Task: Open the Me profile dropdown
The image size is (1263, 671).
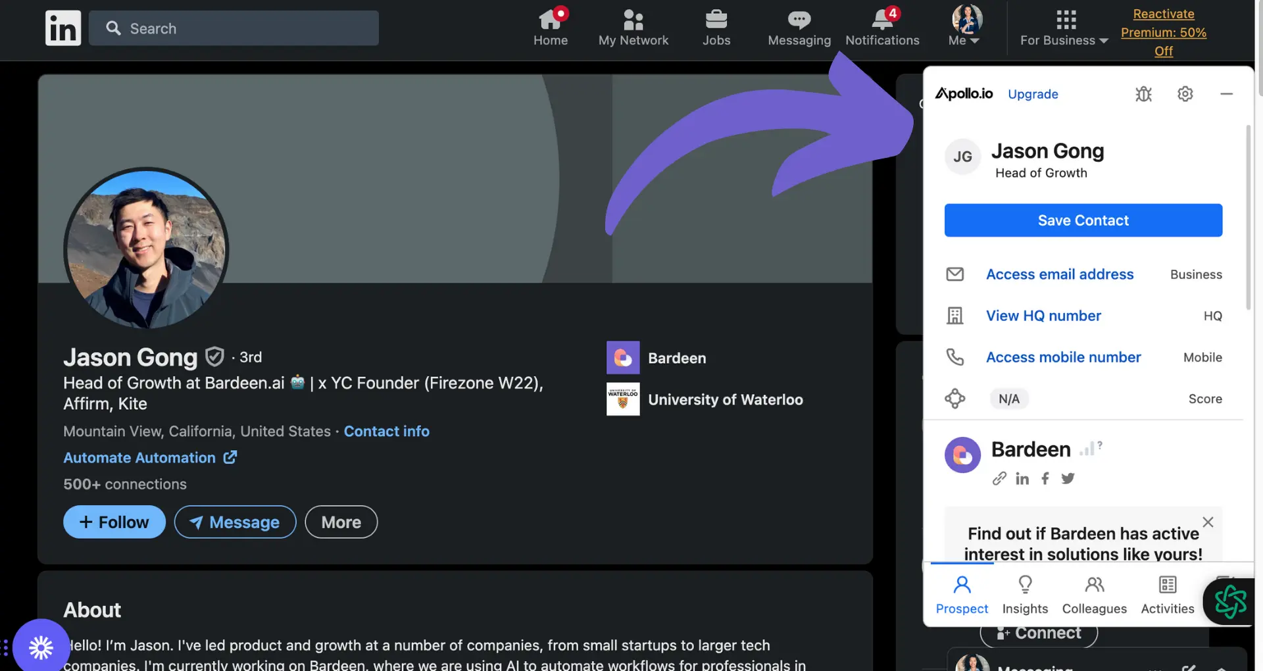Action: tap(966, 26)
